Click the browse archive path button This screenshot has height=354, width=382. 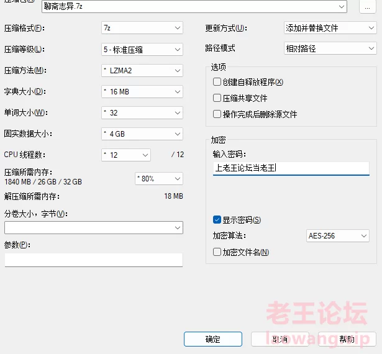click(368, 6)
